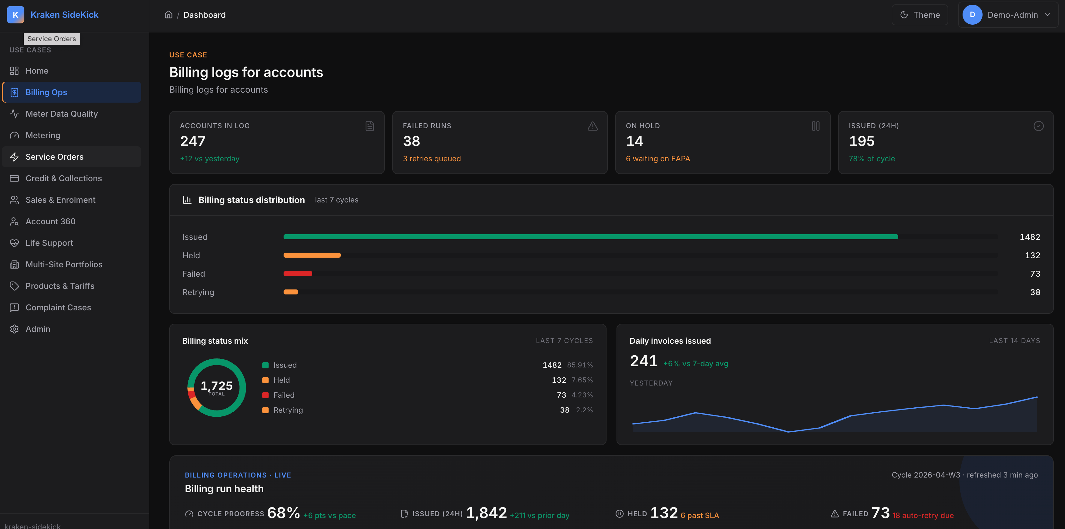Screen dimensions: 1065x529
Task: Click the Sales & Enrolment people icon
Action: (14, 199)
